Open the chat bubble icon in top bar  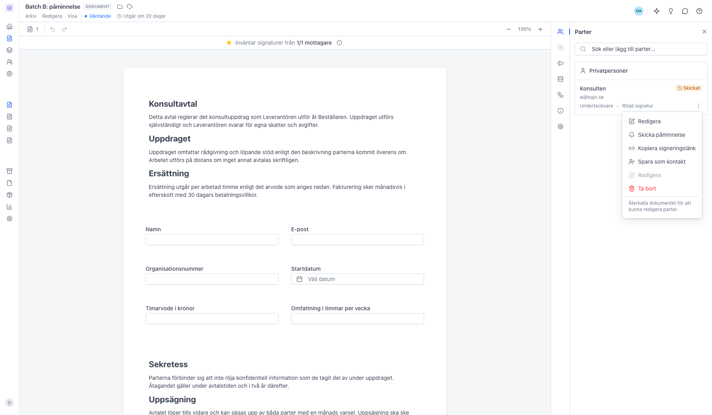[685, 11]
